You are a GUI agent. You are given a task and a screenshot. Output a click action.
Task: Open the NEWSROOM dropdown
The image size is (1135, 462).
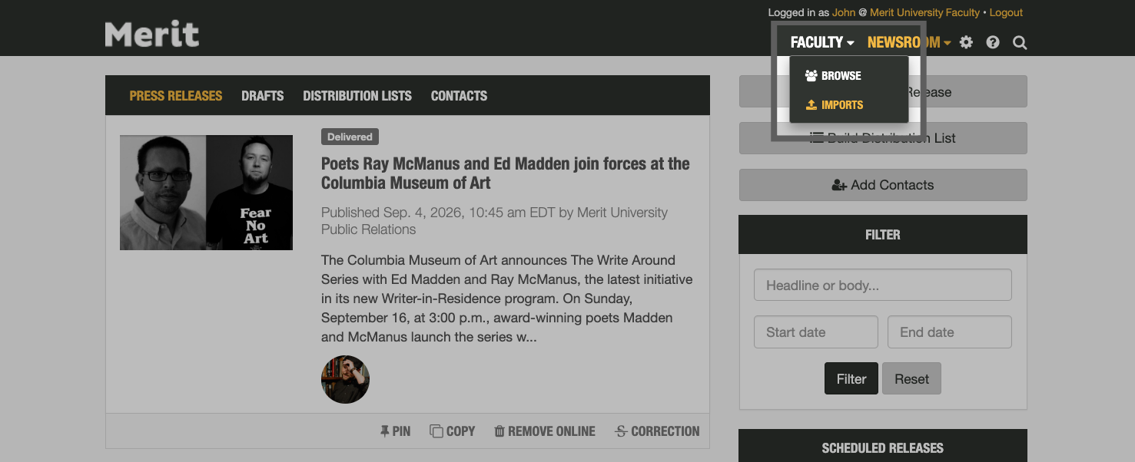908,42
